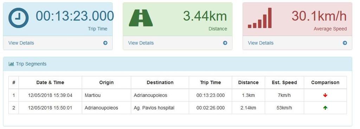The height and width of the screenshot is (129, 360).
Task: Click the Est. Speed column header
Action: pyautogui.click(x=284, y=82)
